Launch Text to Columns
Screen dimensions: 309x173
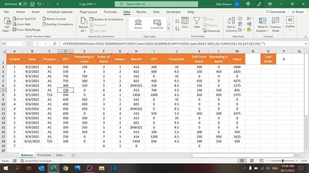[x=231, y=25]
